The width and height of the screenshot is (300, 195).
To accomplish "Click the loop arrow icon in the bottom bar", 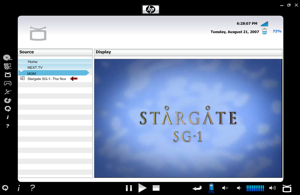I will pos(5,188).
